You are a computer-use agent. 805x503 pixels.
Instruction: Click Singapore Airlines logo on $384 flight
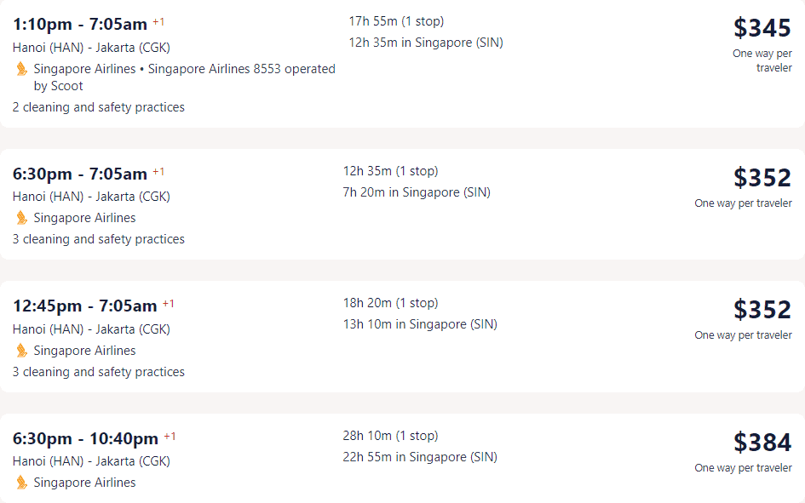[21, 483]
